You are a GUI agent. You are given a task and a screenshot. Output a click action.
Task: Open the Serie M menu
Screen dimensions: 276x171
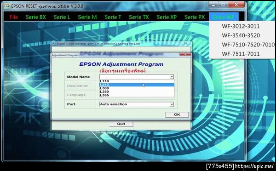(87, 17)
